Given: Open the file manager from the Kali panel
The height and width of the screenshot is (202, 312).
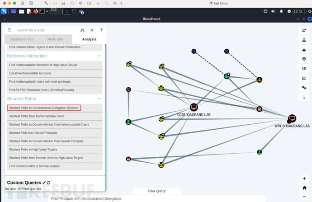Looking at the screenshot, I should 22,11.
